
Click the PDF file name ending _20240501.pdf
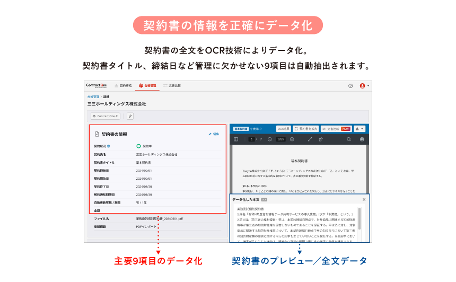coord(160,218)
